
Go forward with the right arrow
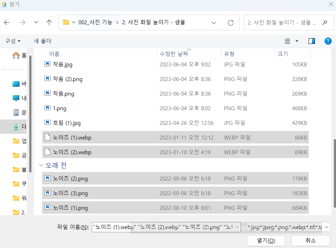tap(22, 22)
